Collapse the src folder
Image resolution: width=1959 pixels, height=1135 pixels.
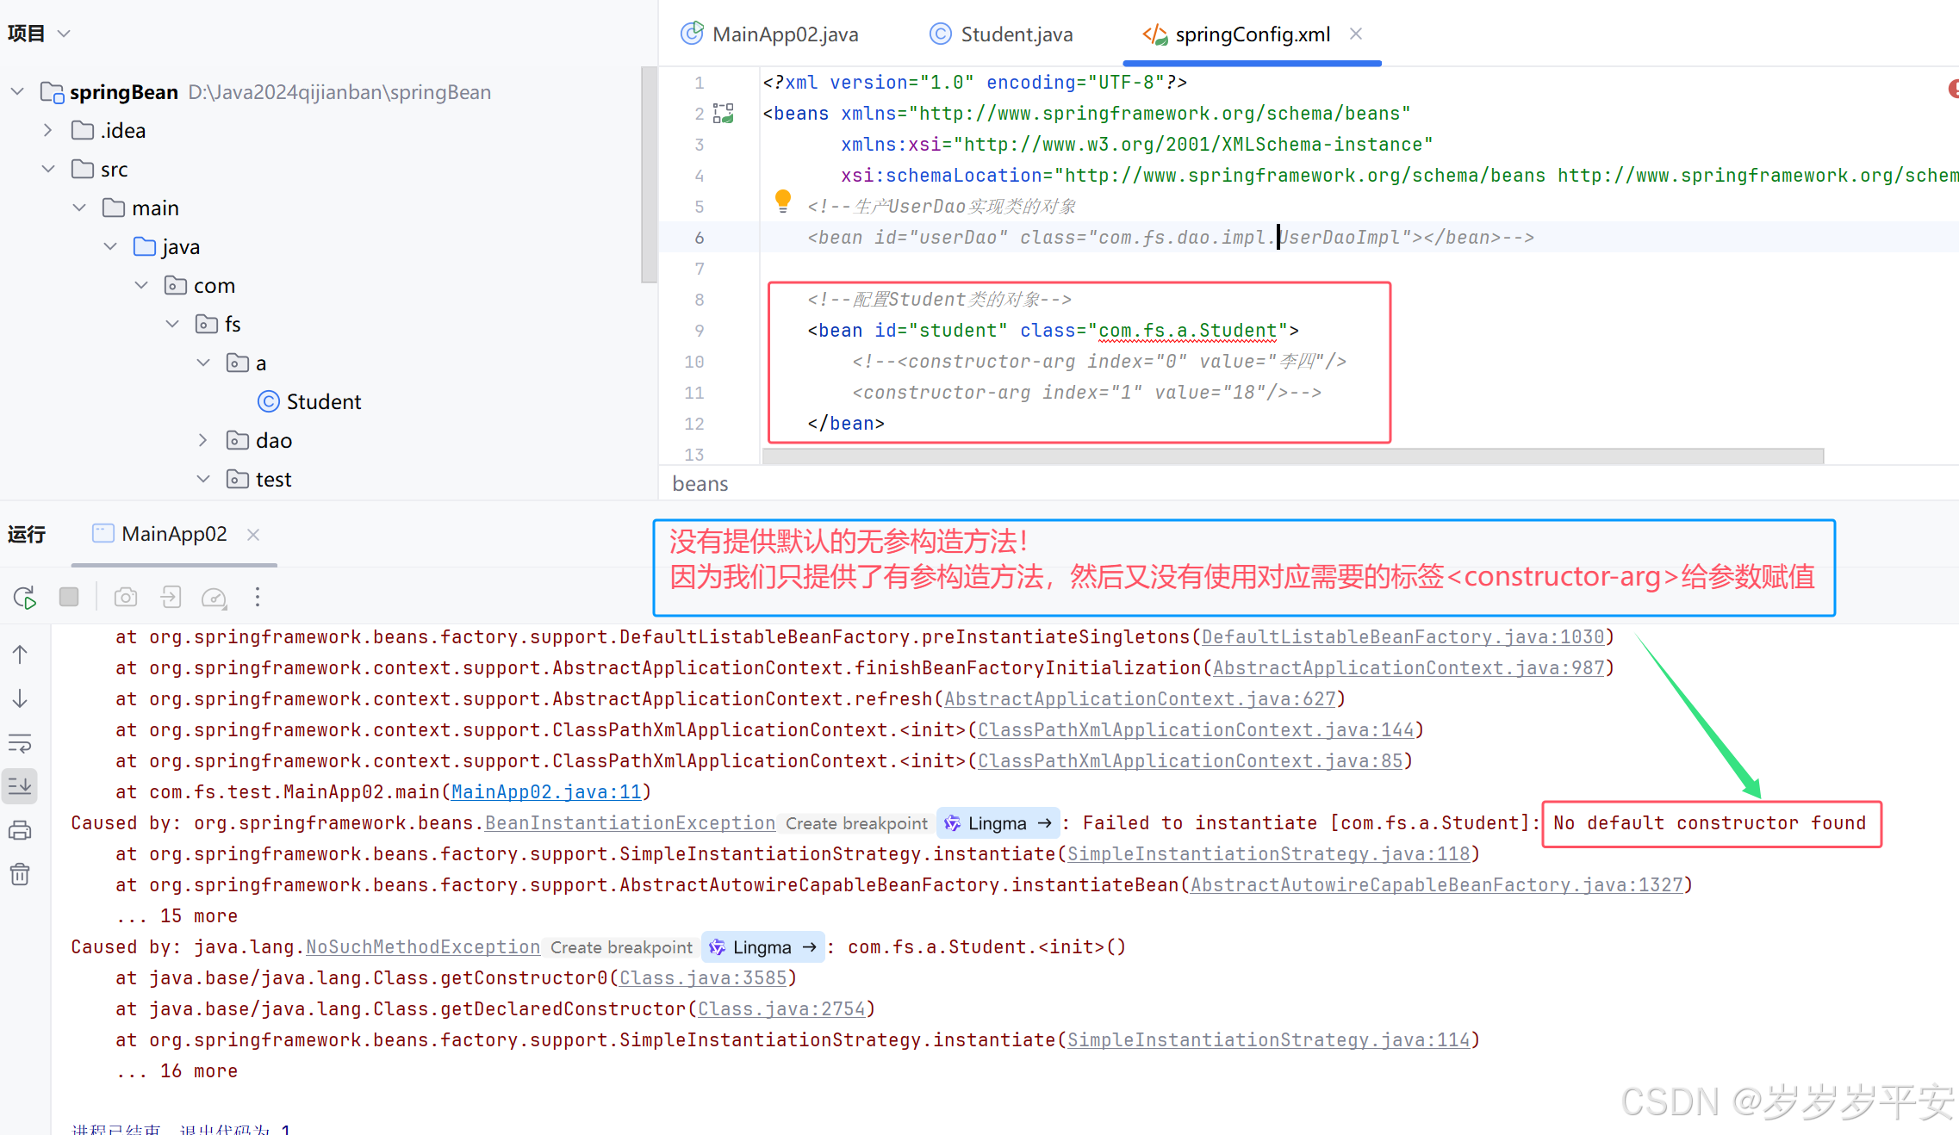pos(48,169)
